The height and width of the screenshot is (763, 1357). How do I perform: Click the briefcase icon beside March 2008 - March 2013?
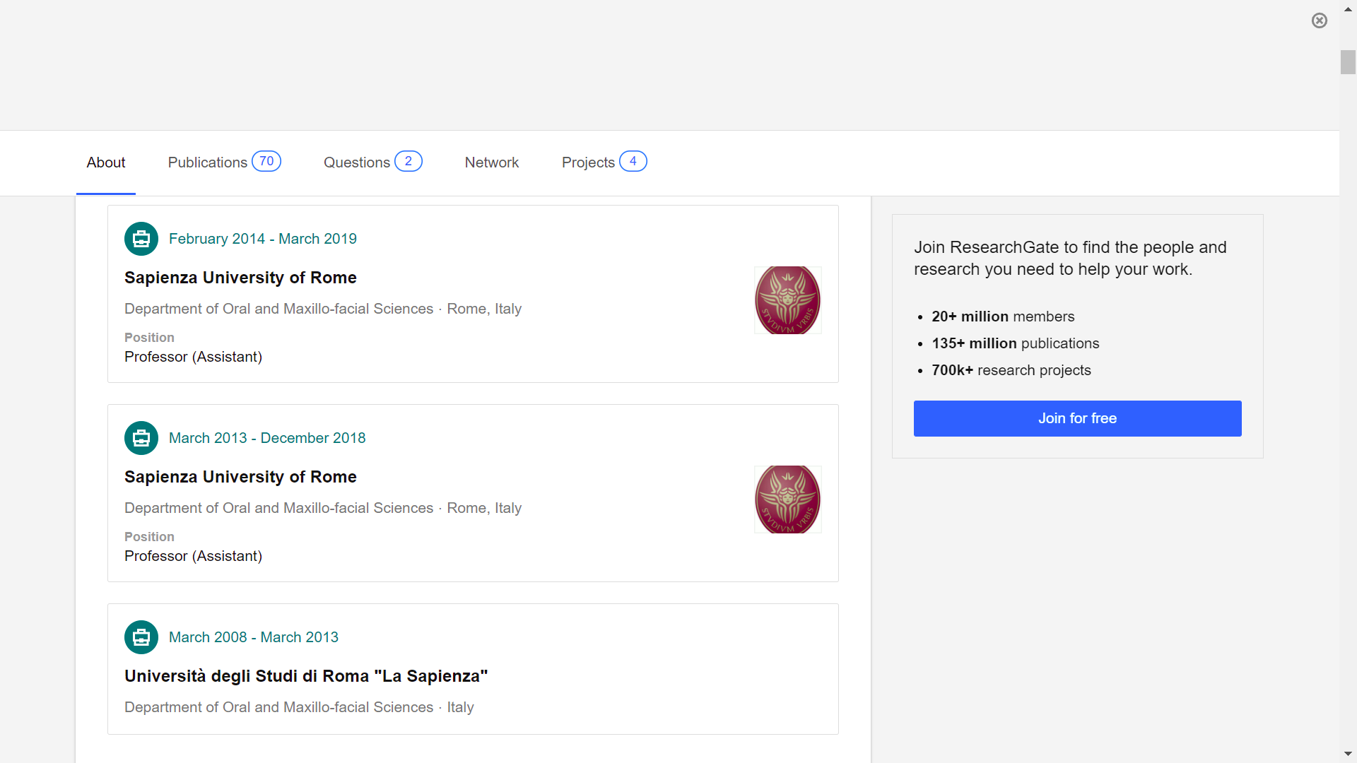pos(141,637)
